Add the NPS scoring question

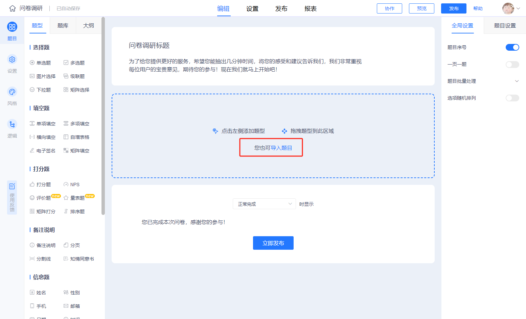(72, 185)
